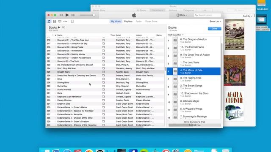Click cloud icon for Driving Blind row

[103, 83]
